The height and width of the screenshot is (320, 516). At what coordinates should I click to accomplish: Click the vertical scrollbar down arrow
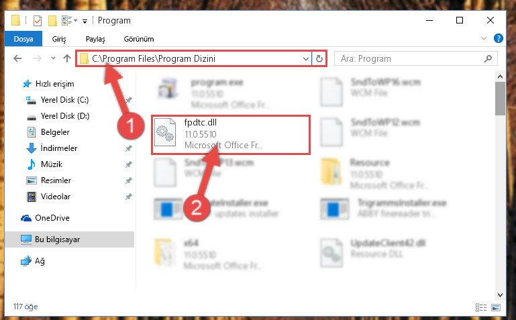(500, 295)
